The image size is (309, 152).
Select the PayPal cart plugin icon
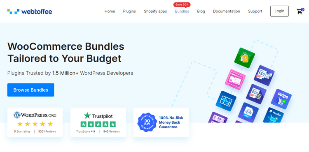[x=273, y=116]
